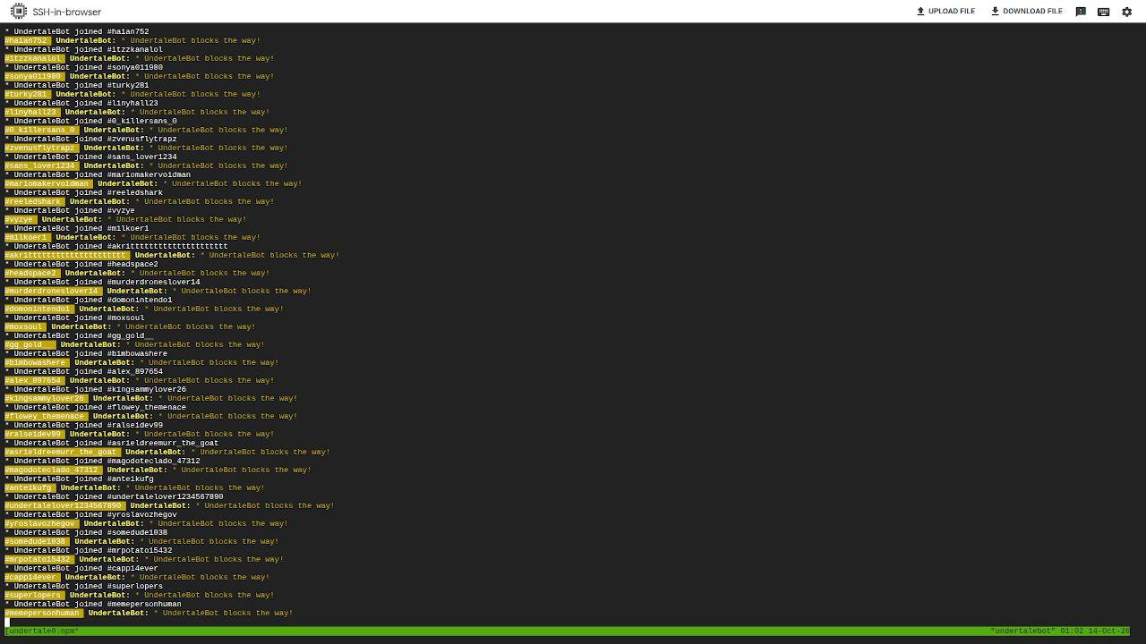Click the highlighted #itzzkanalol channel tag
1146x644 pixels.
pyautogui.click(x=34, y=58)
